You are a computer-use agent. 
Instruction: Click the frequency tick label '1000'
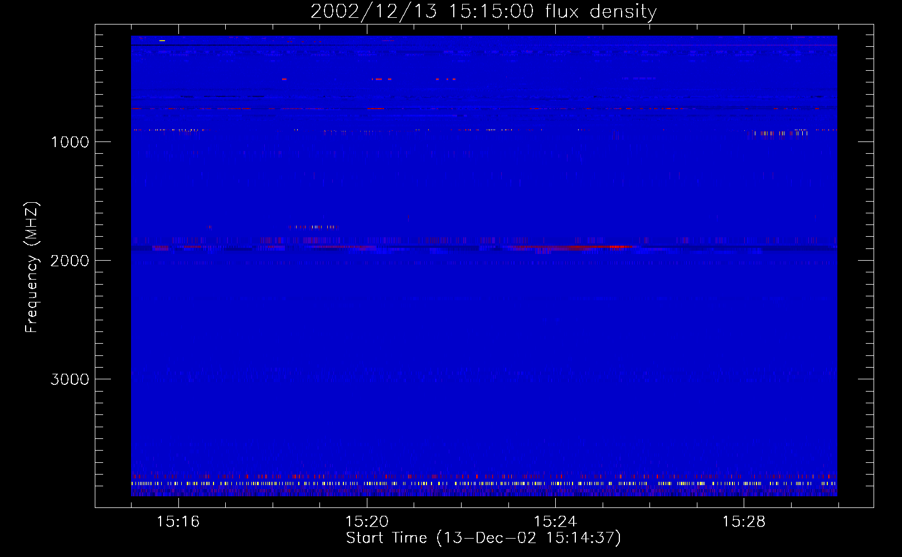click(70, 142)
